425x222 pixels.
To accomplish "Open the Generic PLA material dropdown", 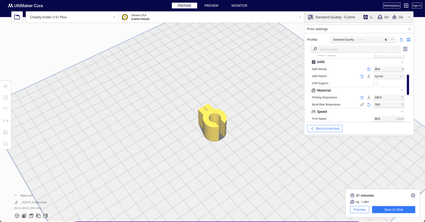I will 211,17.
